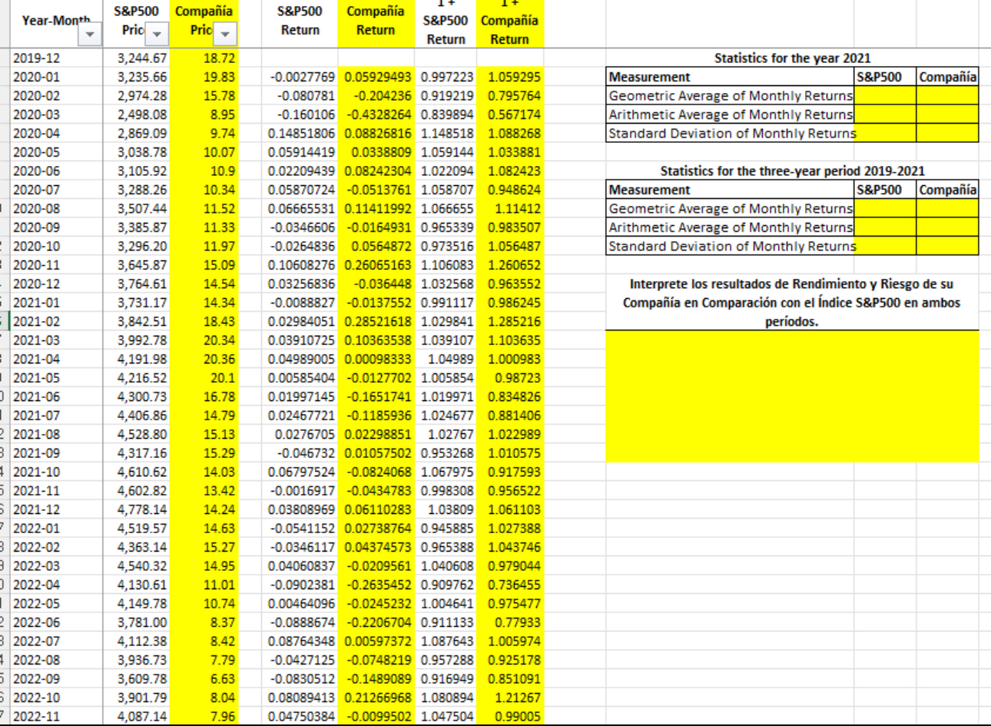Select the 2021 Arithmetic Average label
The width and height of the screenshot is (991, 726).
730,114
